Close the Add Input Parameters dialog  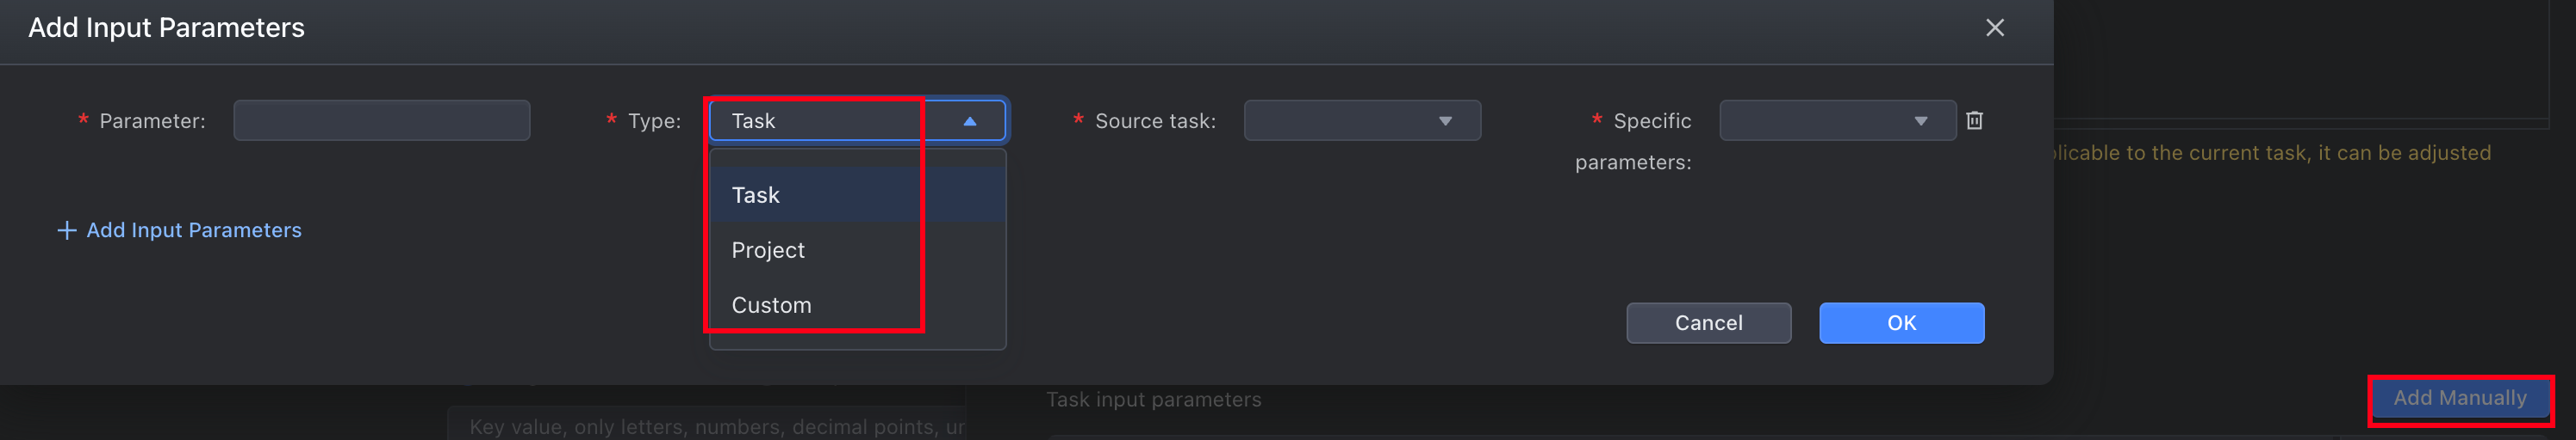[x=1994, y=28]
